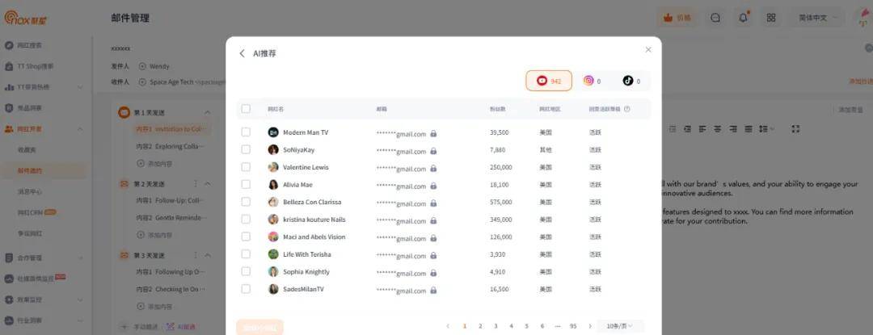The image size is (873, 335).
Task: Open line spacing dropdown in editor toolbar
Action: click(767, 129)
